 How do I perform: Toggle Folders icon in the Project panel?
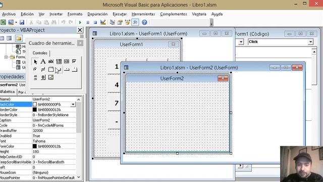[19, 38]
